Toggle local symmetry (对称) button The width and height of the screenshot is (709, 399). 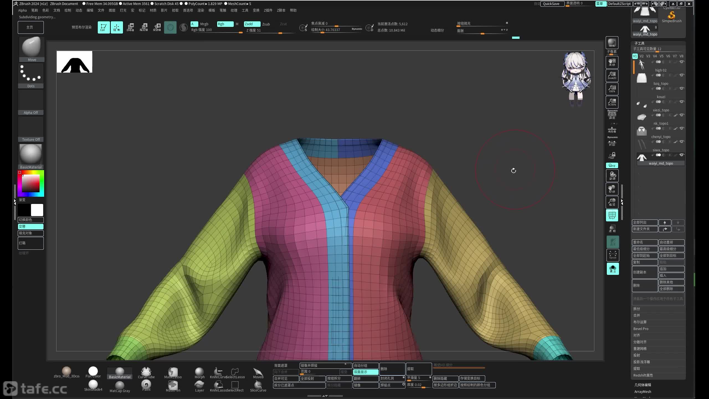pos(612,141)
